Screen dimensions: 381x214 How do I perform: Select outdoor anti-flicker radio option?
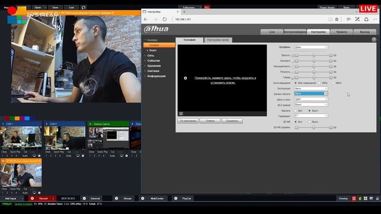(296, 83)
